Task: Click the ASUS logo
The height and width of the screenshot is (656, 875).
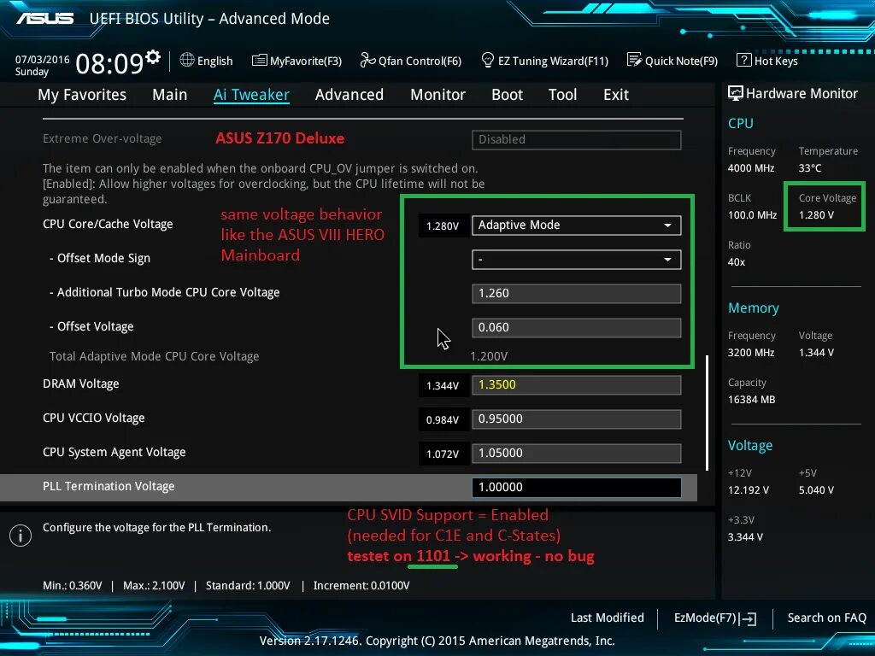Action: [x=44, y=19]
